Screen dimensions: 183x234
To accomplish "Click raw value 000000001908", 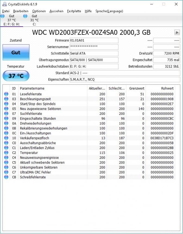I will click(162, 99).
